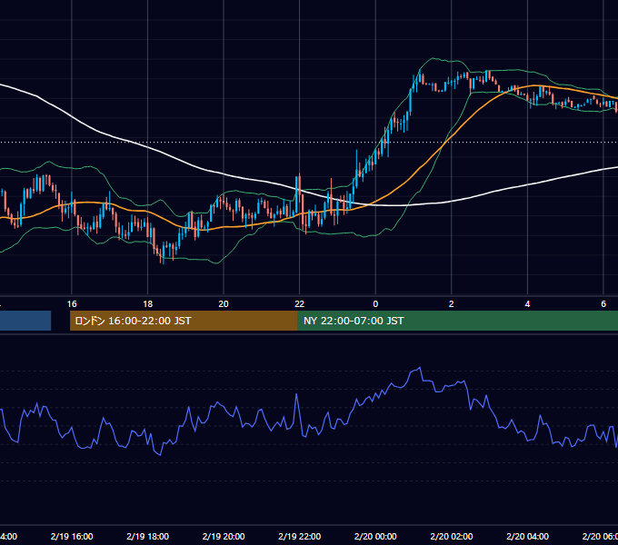This screenshot has width=618, height=545.
Task: Click the 2/19 20:00 label on the indicator axis
Action: (x=224, y=536)
